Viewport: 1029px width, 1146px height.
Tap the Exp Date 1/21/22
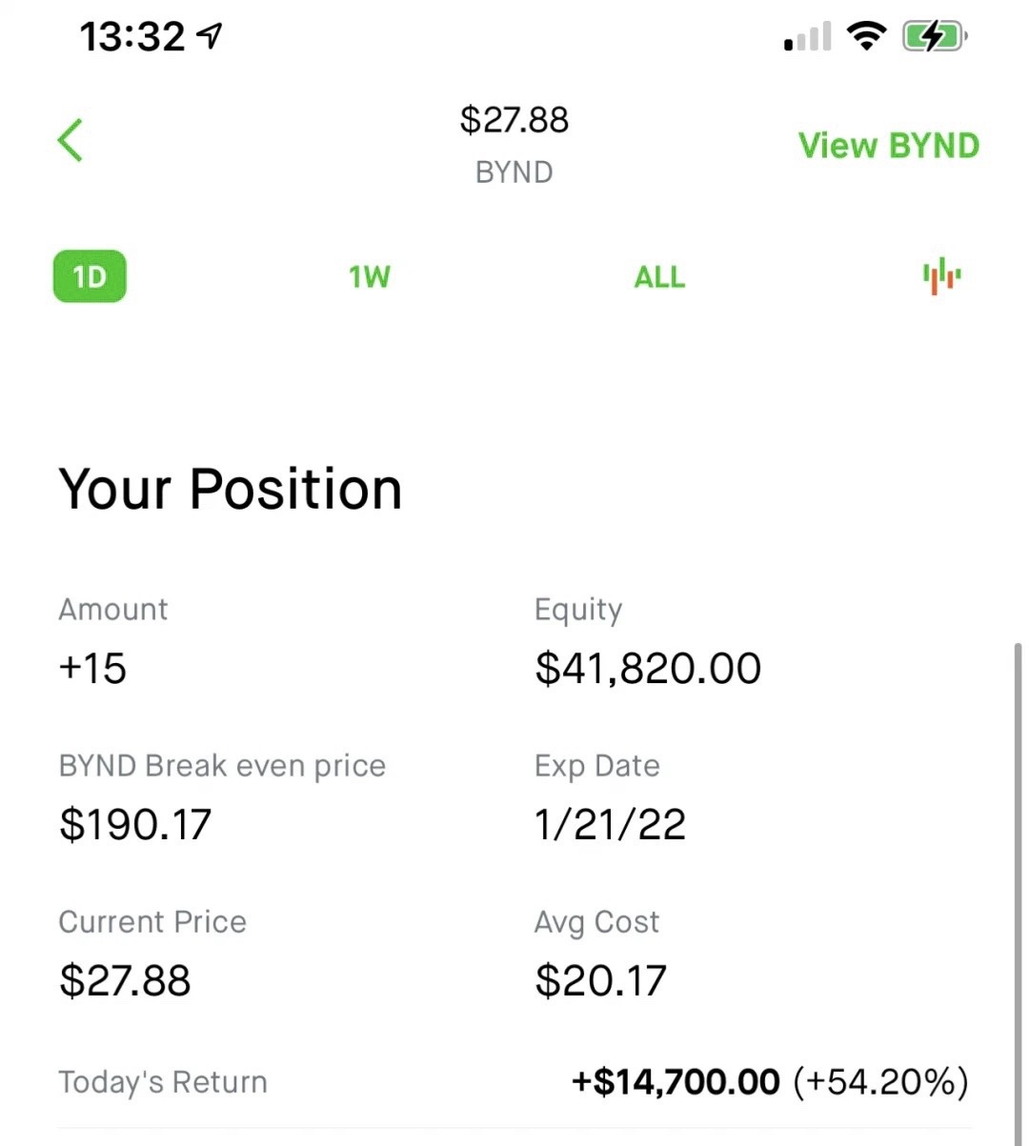610,825
